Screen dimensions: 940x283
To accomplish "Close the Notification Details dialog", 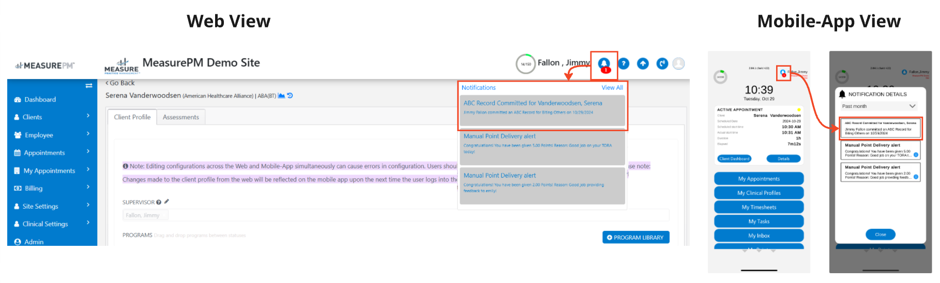I will coord(881,234).
